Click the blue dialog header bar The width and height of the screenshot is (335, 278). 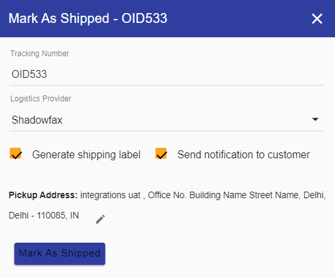point(167,18)
